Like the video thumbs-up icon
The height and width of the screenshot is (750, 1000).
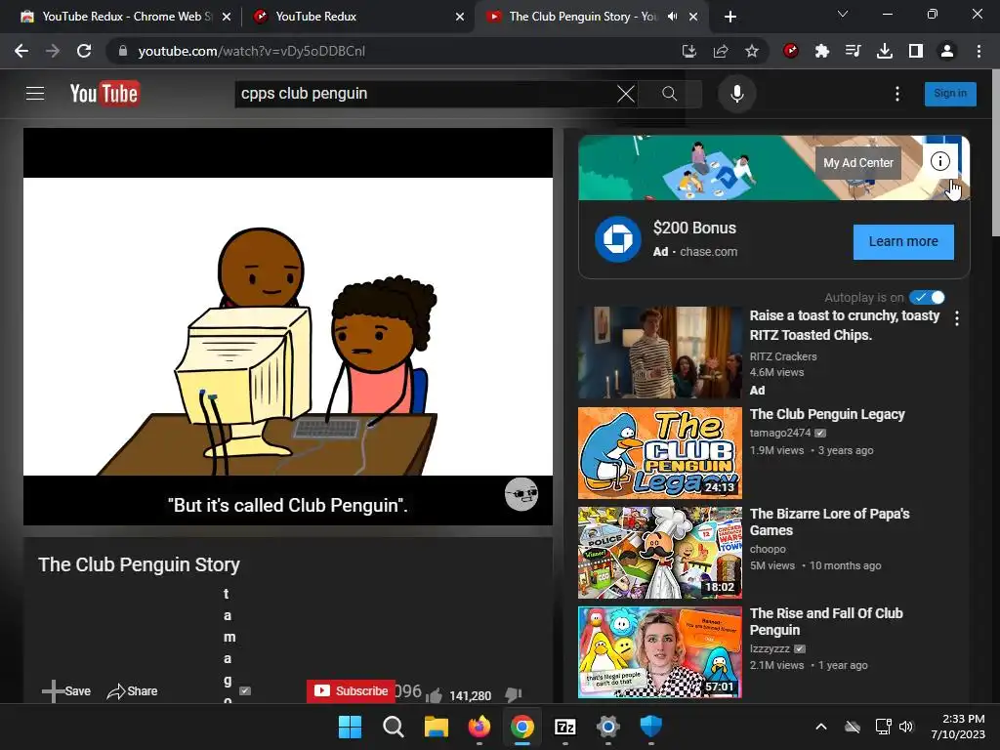coord(435,695)
